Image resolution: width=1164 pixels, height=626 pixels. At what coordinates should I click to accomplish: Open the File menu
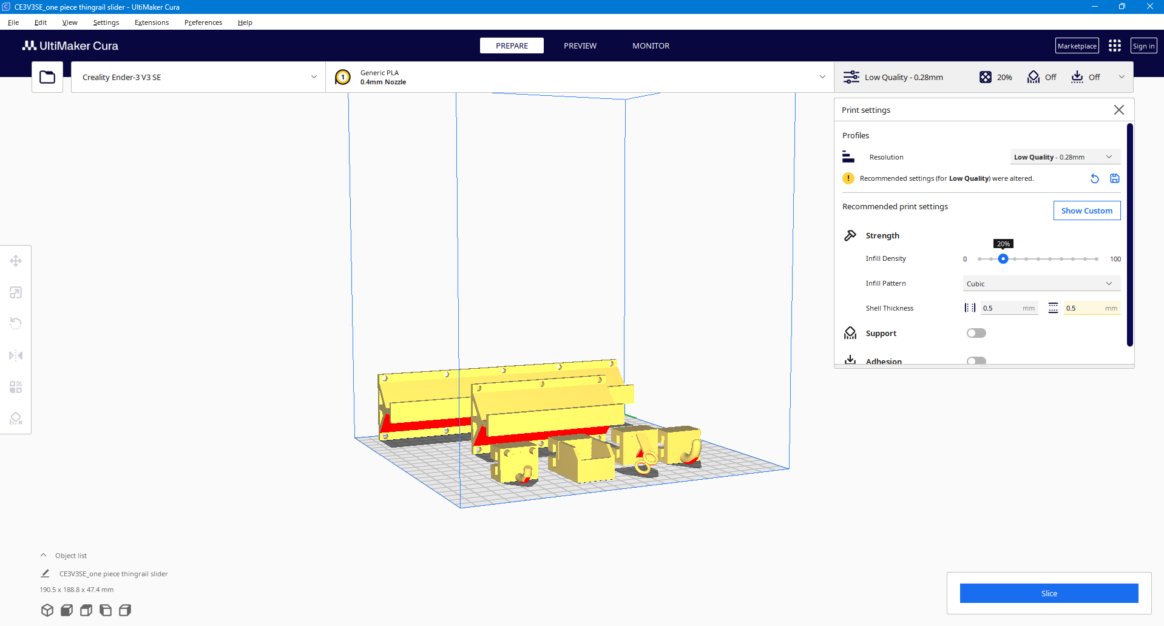coord(13,22)
